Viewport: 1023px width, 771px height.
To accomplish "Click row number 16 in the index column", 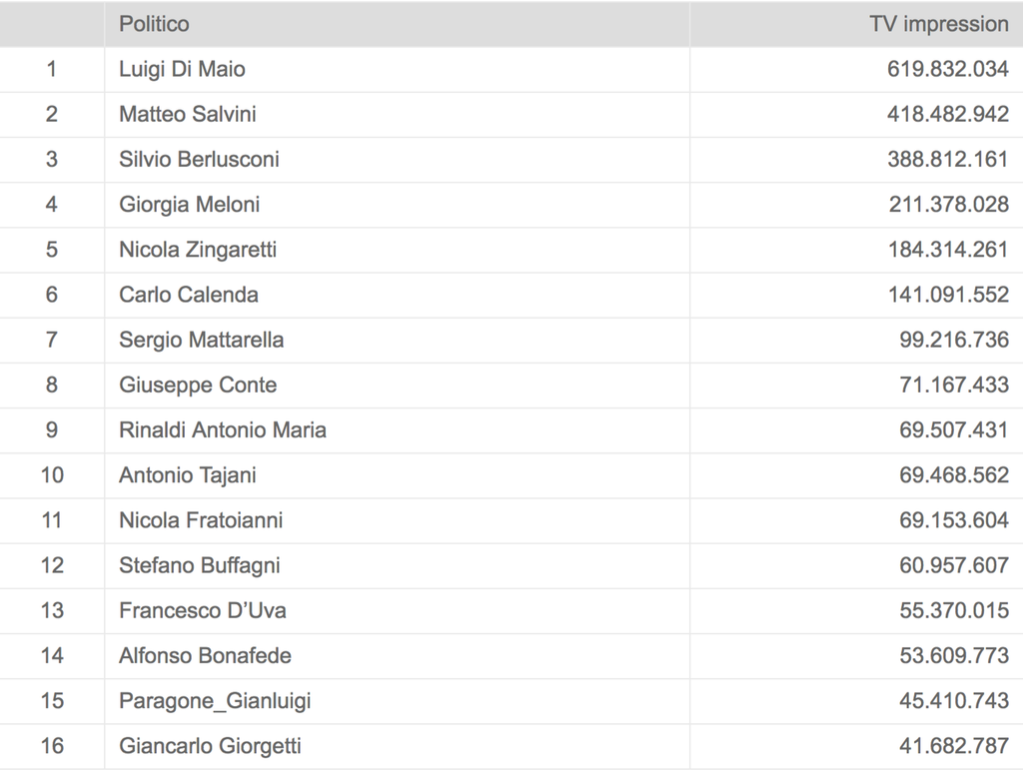I will [52, 746].
